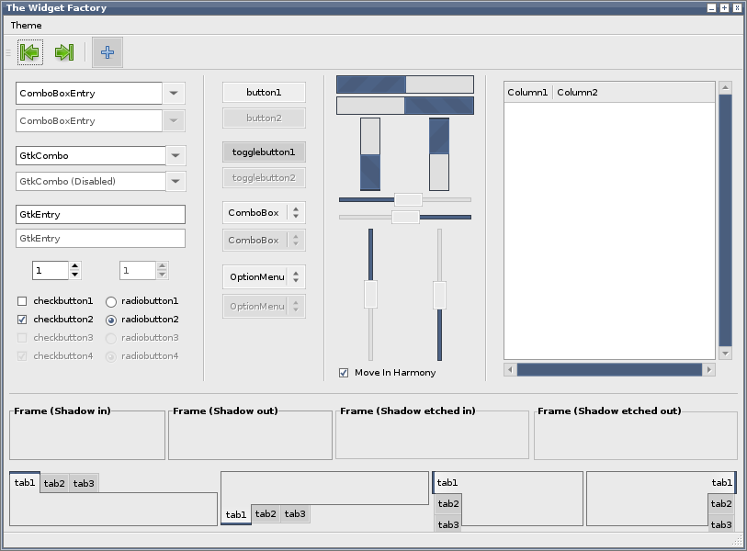Click tree view scrollbar up arrow

click(x=725, y=87)
